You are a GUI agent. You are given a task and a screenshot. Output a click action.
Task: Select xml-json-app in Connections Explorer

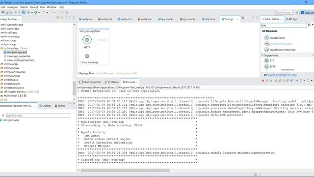9,120
